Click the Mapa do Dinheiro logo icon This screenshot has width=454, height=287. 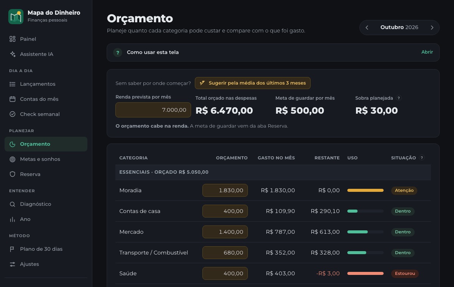[16, 17]
